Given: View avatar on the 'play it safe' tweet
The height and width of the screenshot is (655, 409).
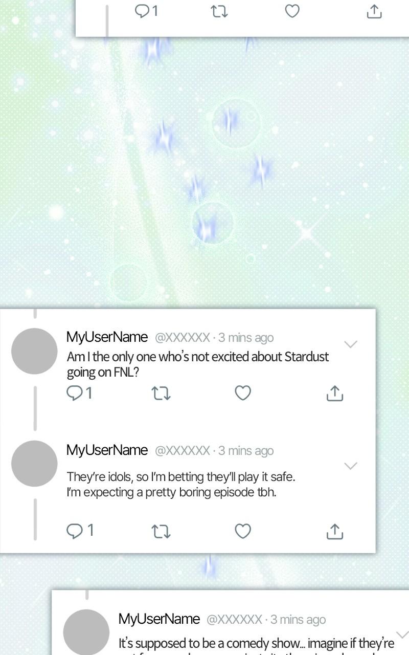Looking at the screenshot, I should pyautogui.click(x=34, y=464).
